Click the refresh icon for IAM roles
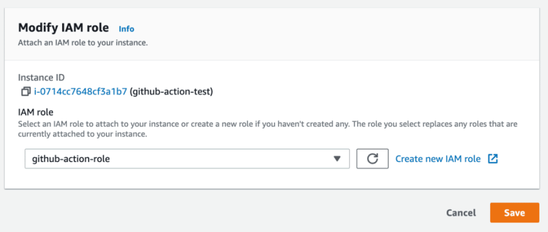The width and height of the screenshot is (548, 232). [x=373, y=159]
